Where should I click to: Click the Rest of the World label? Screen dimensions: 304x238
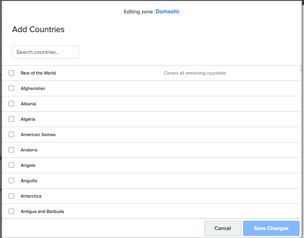[x=38, y=73]
